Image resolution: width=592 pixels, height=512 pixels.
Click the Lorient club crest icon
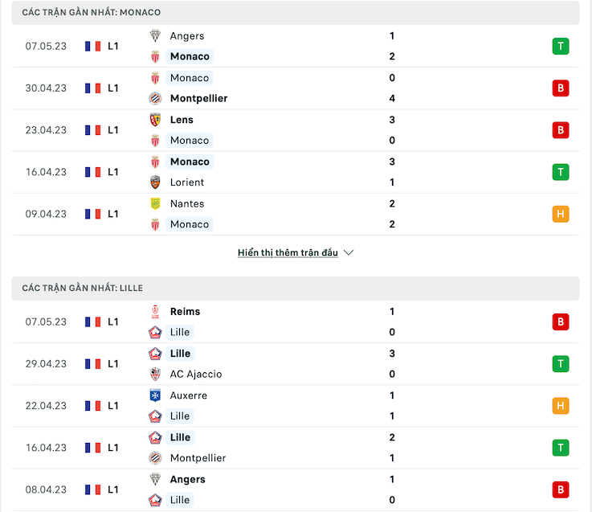tap(155, 182)
